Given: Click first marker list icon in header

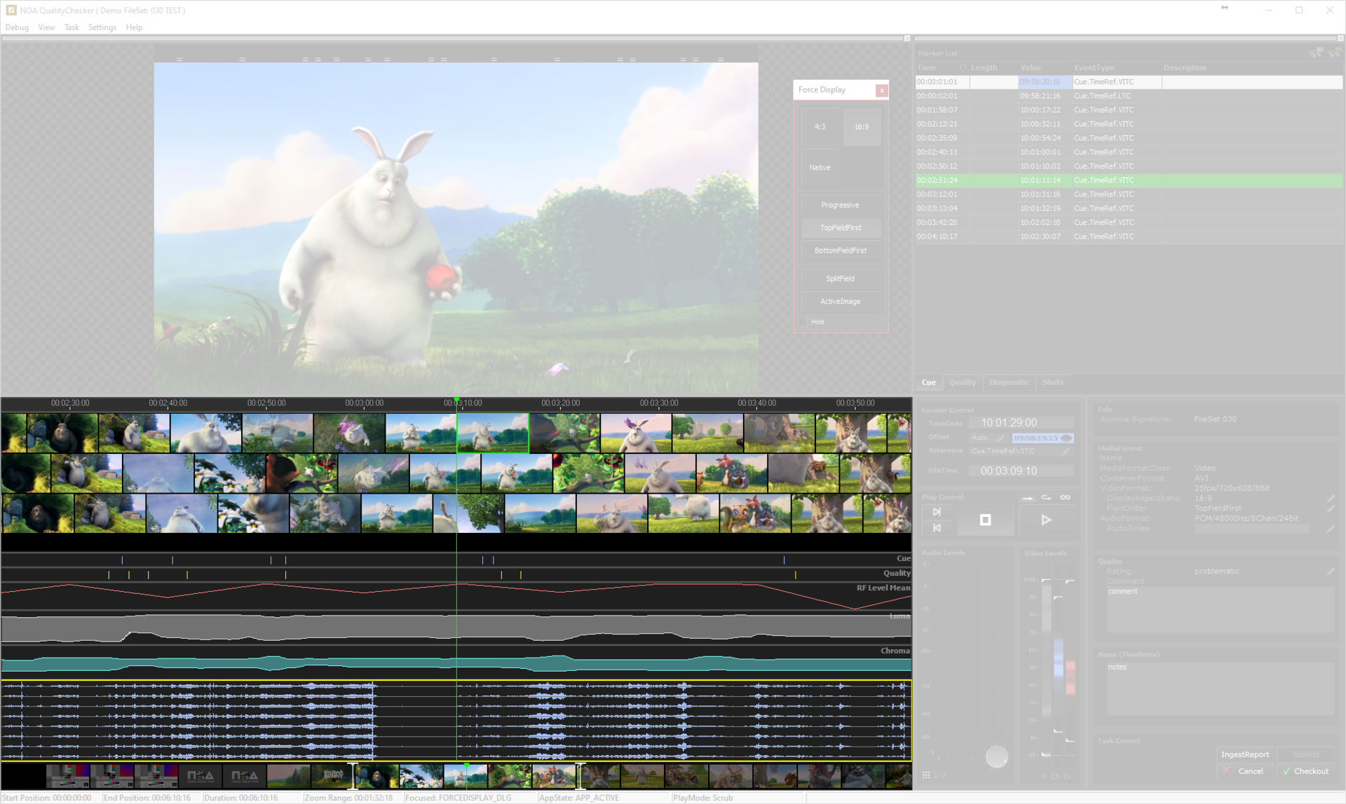Looking at the screenshot, I should 1316,53.
